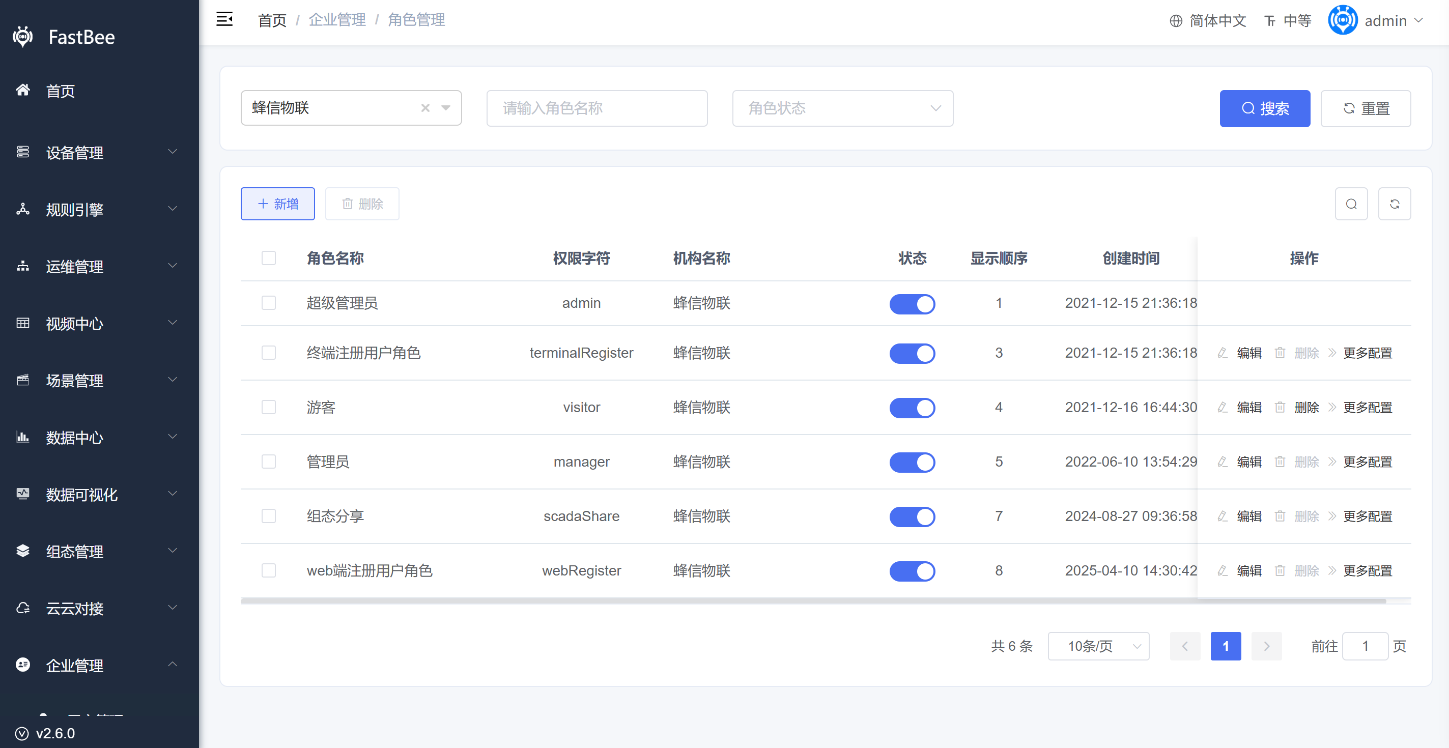Check the select-all header checkbox

point(269,258)
